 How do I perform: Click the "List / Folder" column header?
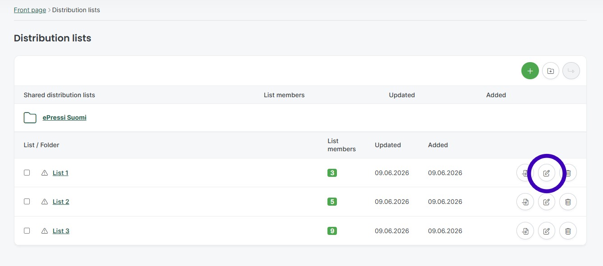pos(41,145)
